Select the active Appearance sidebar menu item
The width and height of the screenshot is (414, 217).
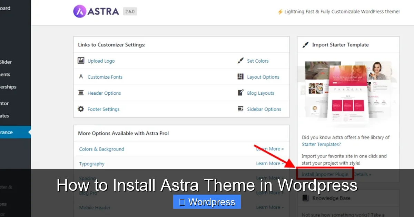click(x=16, y=132)
